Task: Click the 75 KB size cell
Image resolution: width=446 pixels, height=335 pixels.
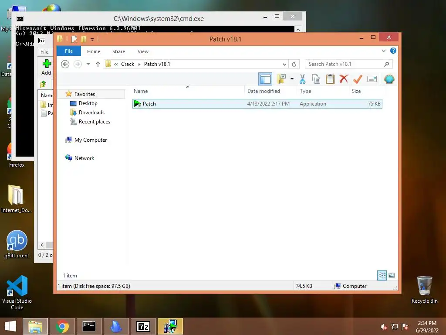Action: pos(374,104)
